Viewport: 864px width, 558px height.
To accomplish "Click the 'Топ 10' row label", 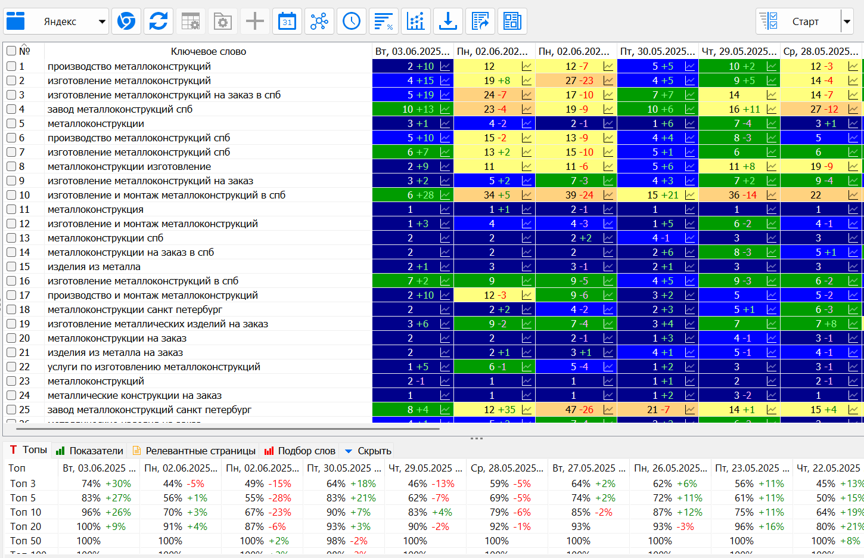I will pyautogui.click(x=26, y=512).
